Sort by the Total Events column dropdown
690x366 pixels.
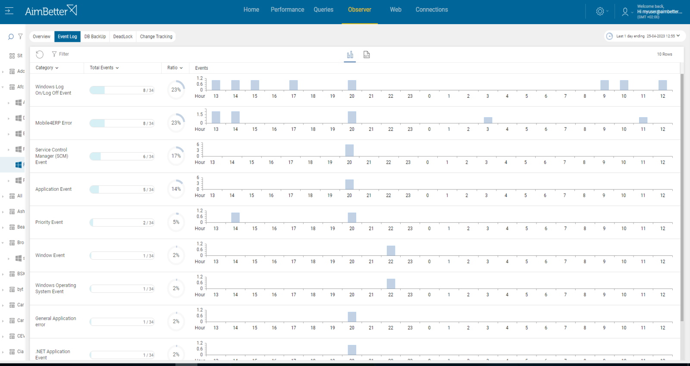pos(104,68)
